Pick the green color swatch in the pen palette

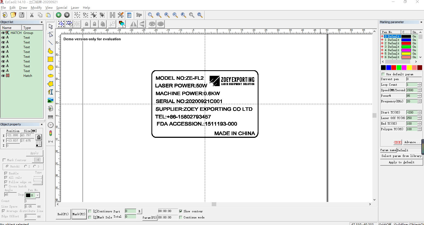pyautogui.click(x=399, y=68)
